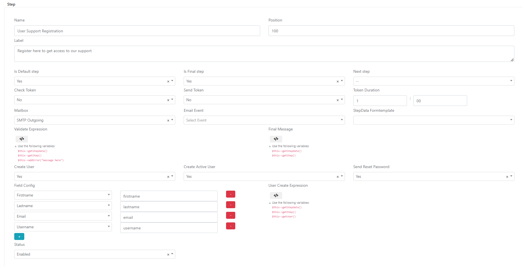Image resolution: width=523 pixels, height=267 pixels.
Task: Open the Send Reset Password dropdown
Action: [434, 176]
